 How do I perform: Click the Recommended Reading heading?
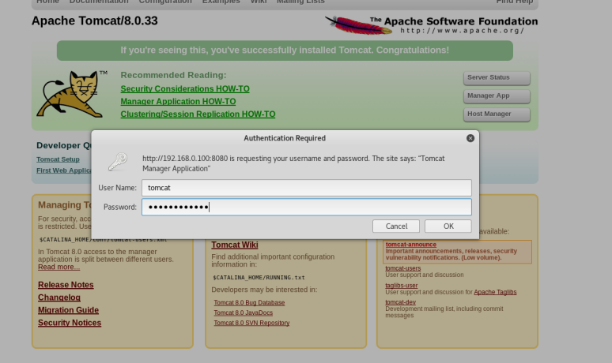[173, 75]
